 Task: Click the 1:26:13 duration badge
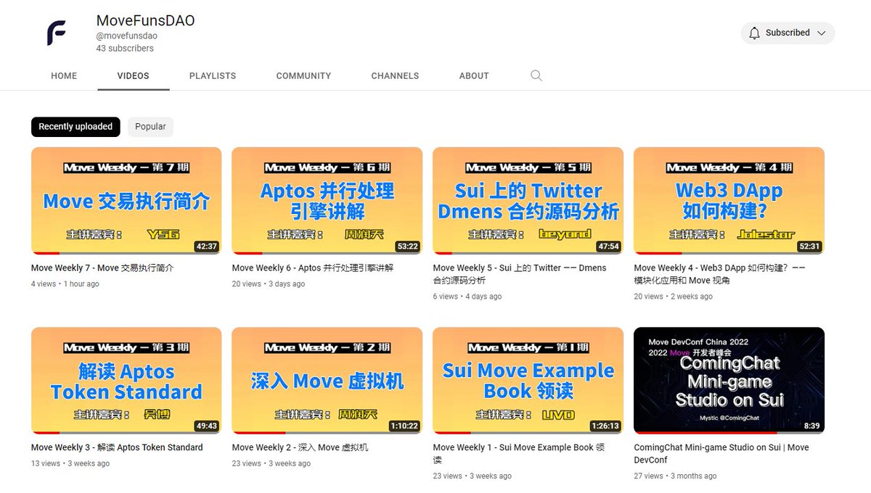pyautogui.click(x=605, y=426)
